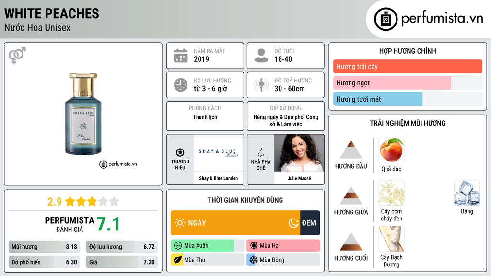Click the Julie Massé perfumer name
Screen dimensions: 491x276
click(x=299, y=178)
